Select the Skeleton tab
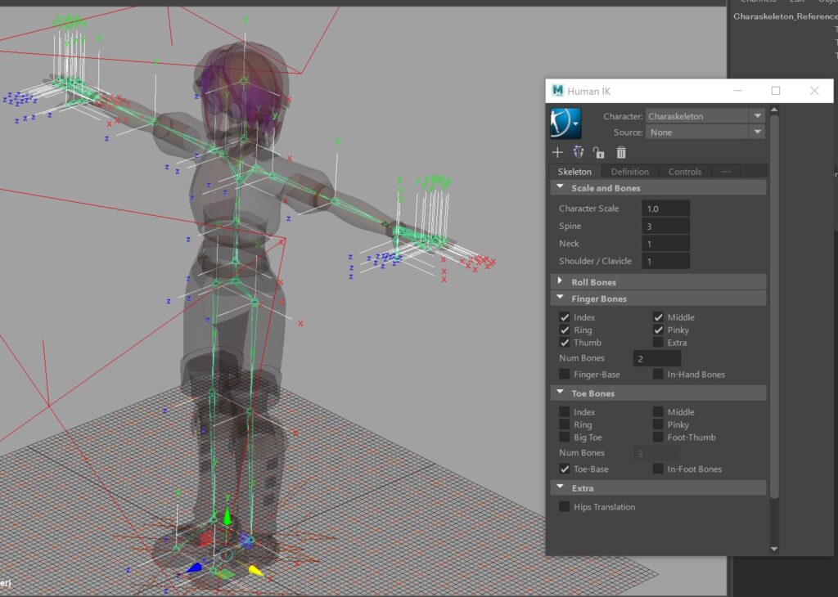The height and width of the screenshot is (597, 838). pyautogui.click(x=574, y=172)
